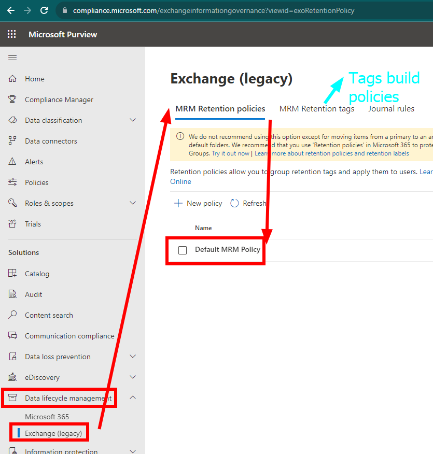433x454 pixels.
Task: Click the Trials icon
Action: tap(12, 223)
